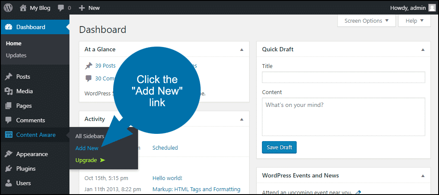
Task: Select Add New in Content Aware submenu
Action: pos(87,148)
